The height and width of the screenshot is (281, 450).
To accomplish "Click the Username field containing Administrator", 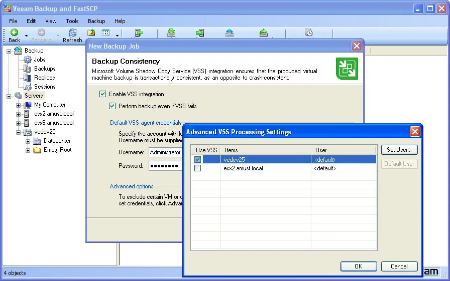I will point(165,152).
